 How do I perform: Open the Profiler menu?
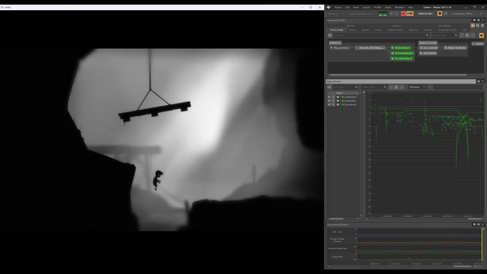click(x=377, y=7)
